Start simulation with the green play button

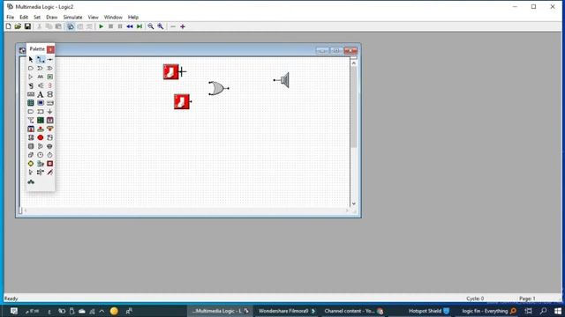coord(102,26)
